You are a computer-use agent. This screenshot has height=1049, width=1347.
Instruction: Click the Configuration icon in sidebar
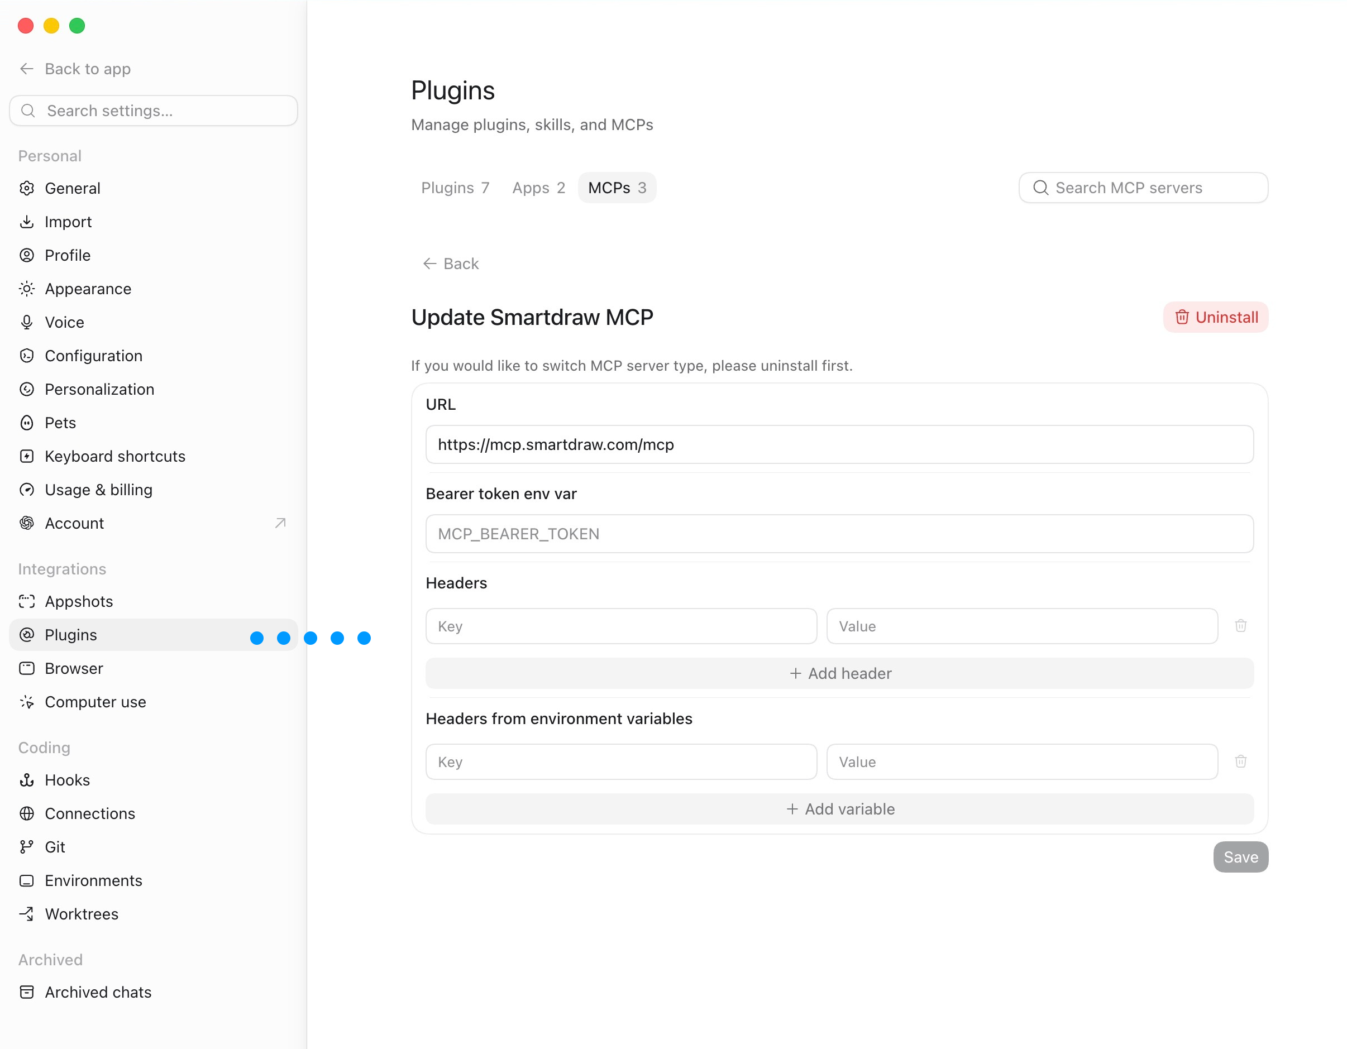click(26, 356)
